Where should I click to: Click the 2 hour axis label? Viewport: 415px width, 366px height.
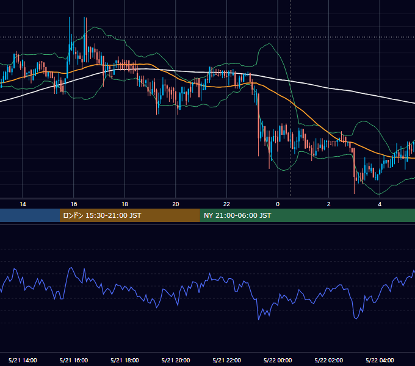[329, 204]
